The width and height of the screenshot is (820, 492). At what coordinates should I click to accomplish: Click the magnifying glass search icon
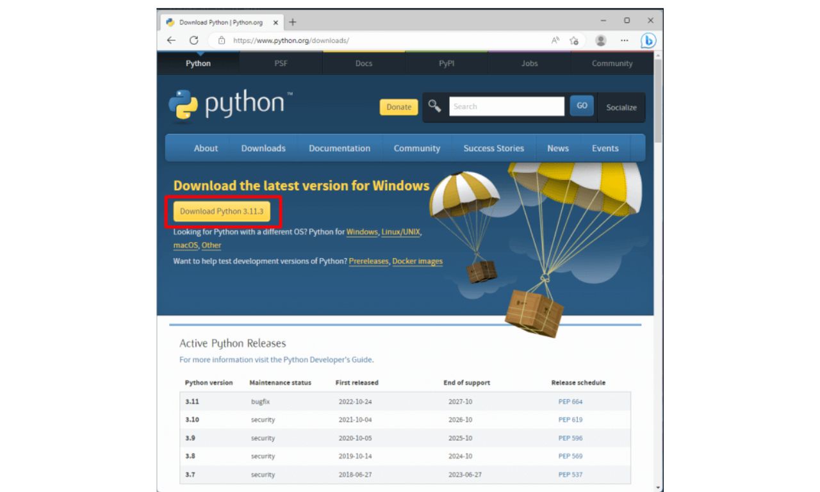435,106
